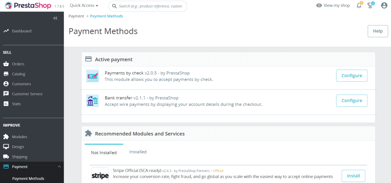Install the Stripe Official module
The height and width of the screenshot is (183, 391).
pos(353,176)
